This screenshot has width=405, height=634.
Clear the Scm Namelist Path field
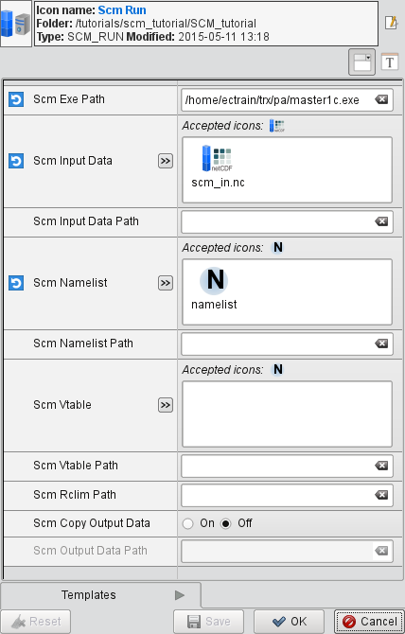381,343
